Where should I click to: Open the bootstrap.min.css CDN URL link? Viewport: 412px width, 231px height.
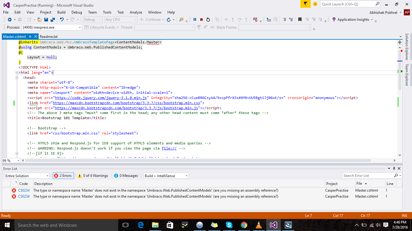[x=127, y=103]
